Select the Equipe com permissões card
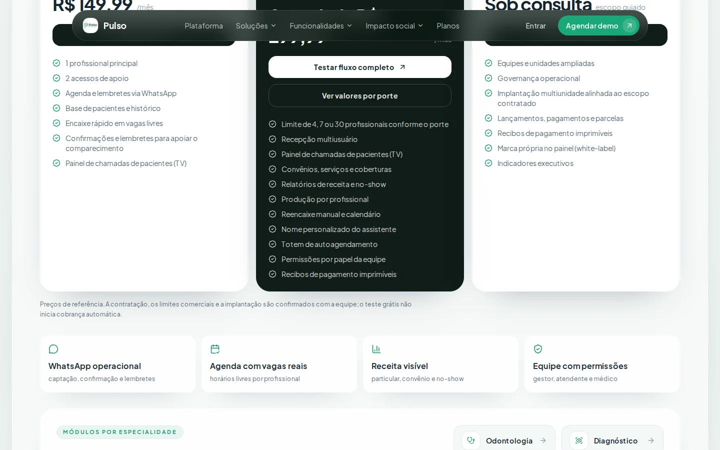Image resolution: width=720 pixels, height=450 pixels. [x=602, y=364]
